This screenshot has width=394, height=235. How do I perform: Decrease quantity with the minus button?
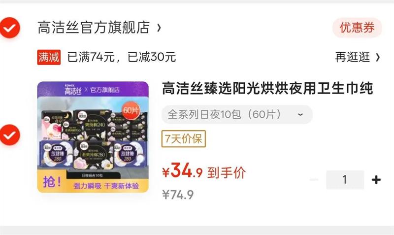[314, 179]
